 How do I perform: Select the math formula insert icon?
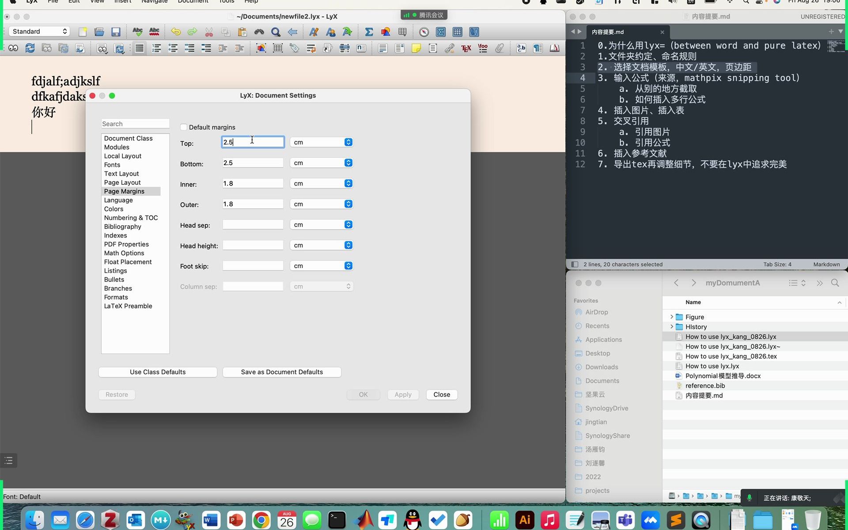tap(369, 32)
